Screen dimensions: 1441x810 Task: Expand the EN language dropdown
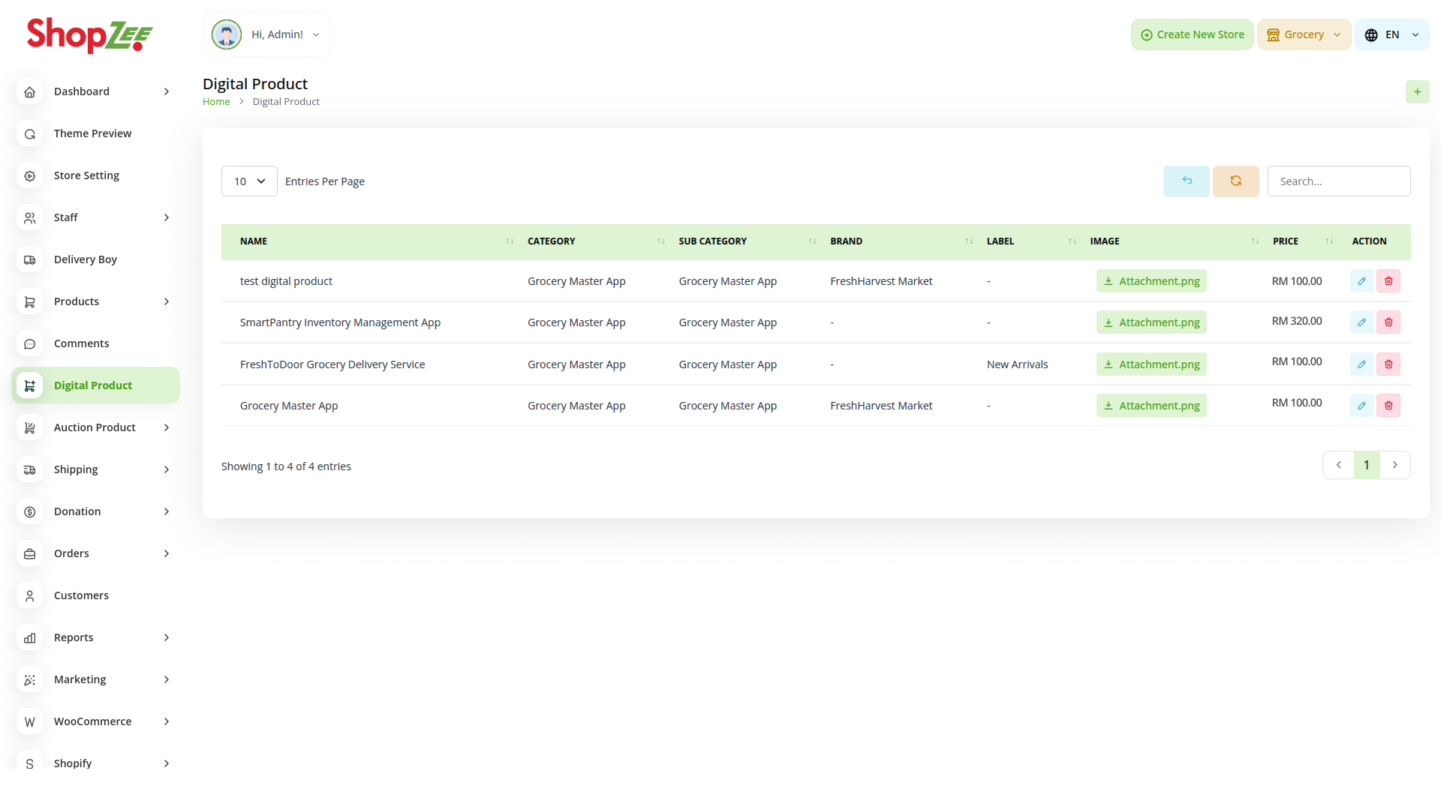(x=1391, y=34)
